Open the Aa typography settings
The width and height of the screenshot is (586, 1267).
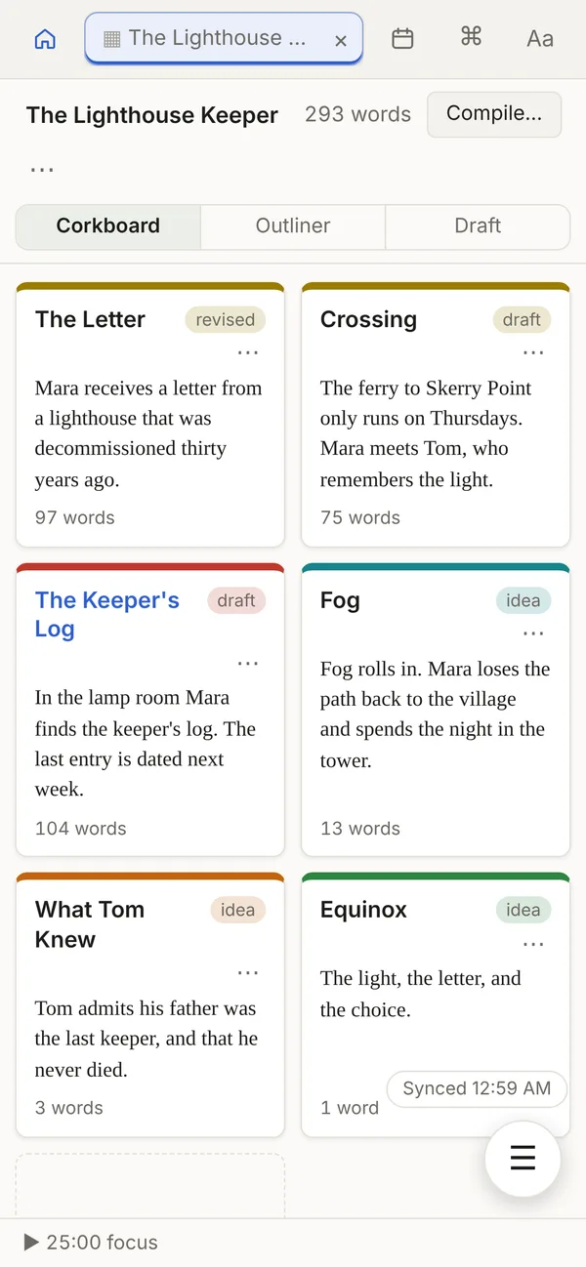tap(540, 38)
